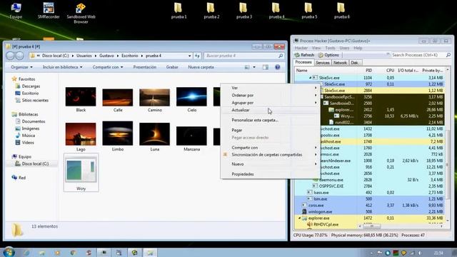Open Música library in sidebar
Image resolution: width=457 pixels, height=257 pixels.
pos(25,136)
